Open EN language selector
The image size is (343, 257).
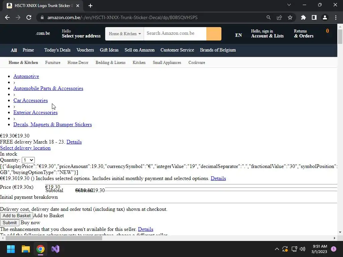238,35
